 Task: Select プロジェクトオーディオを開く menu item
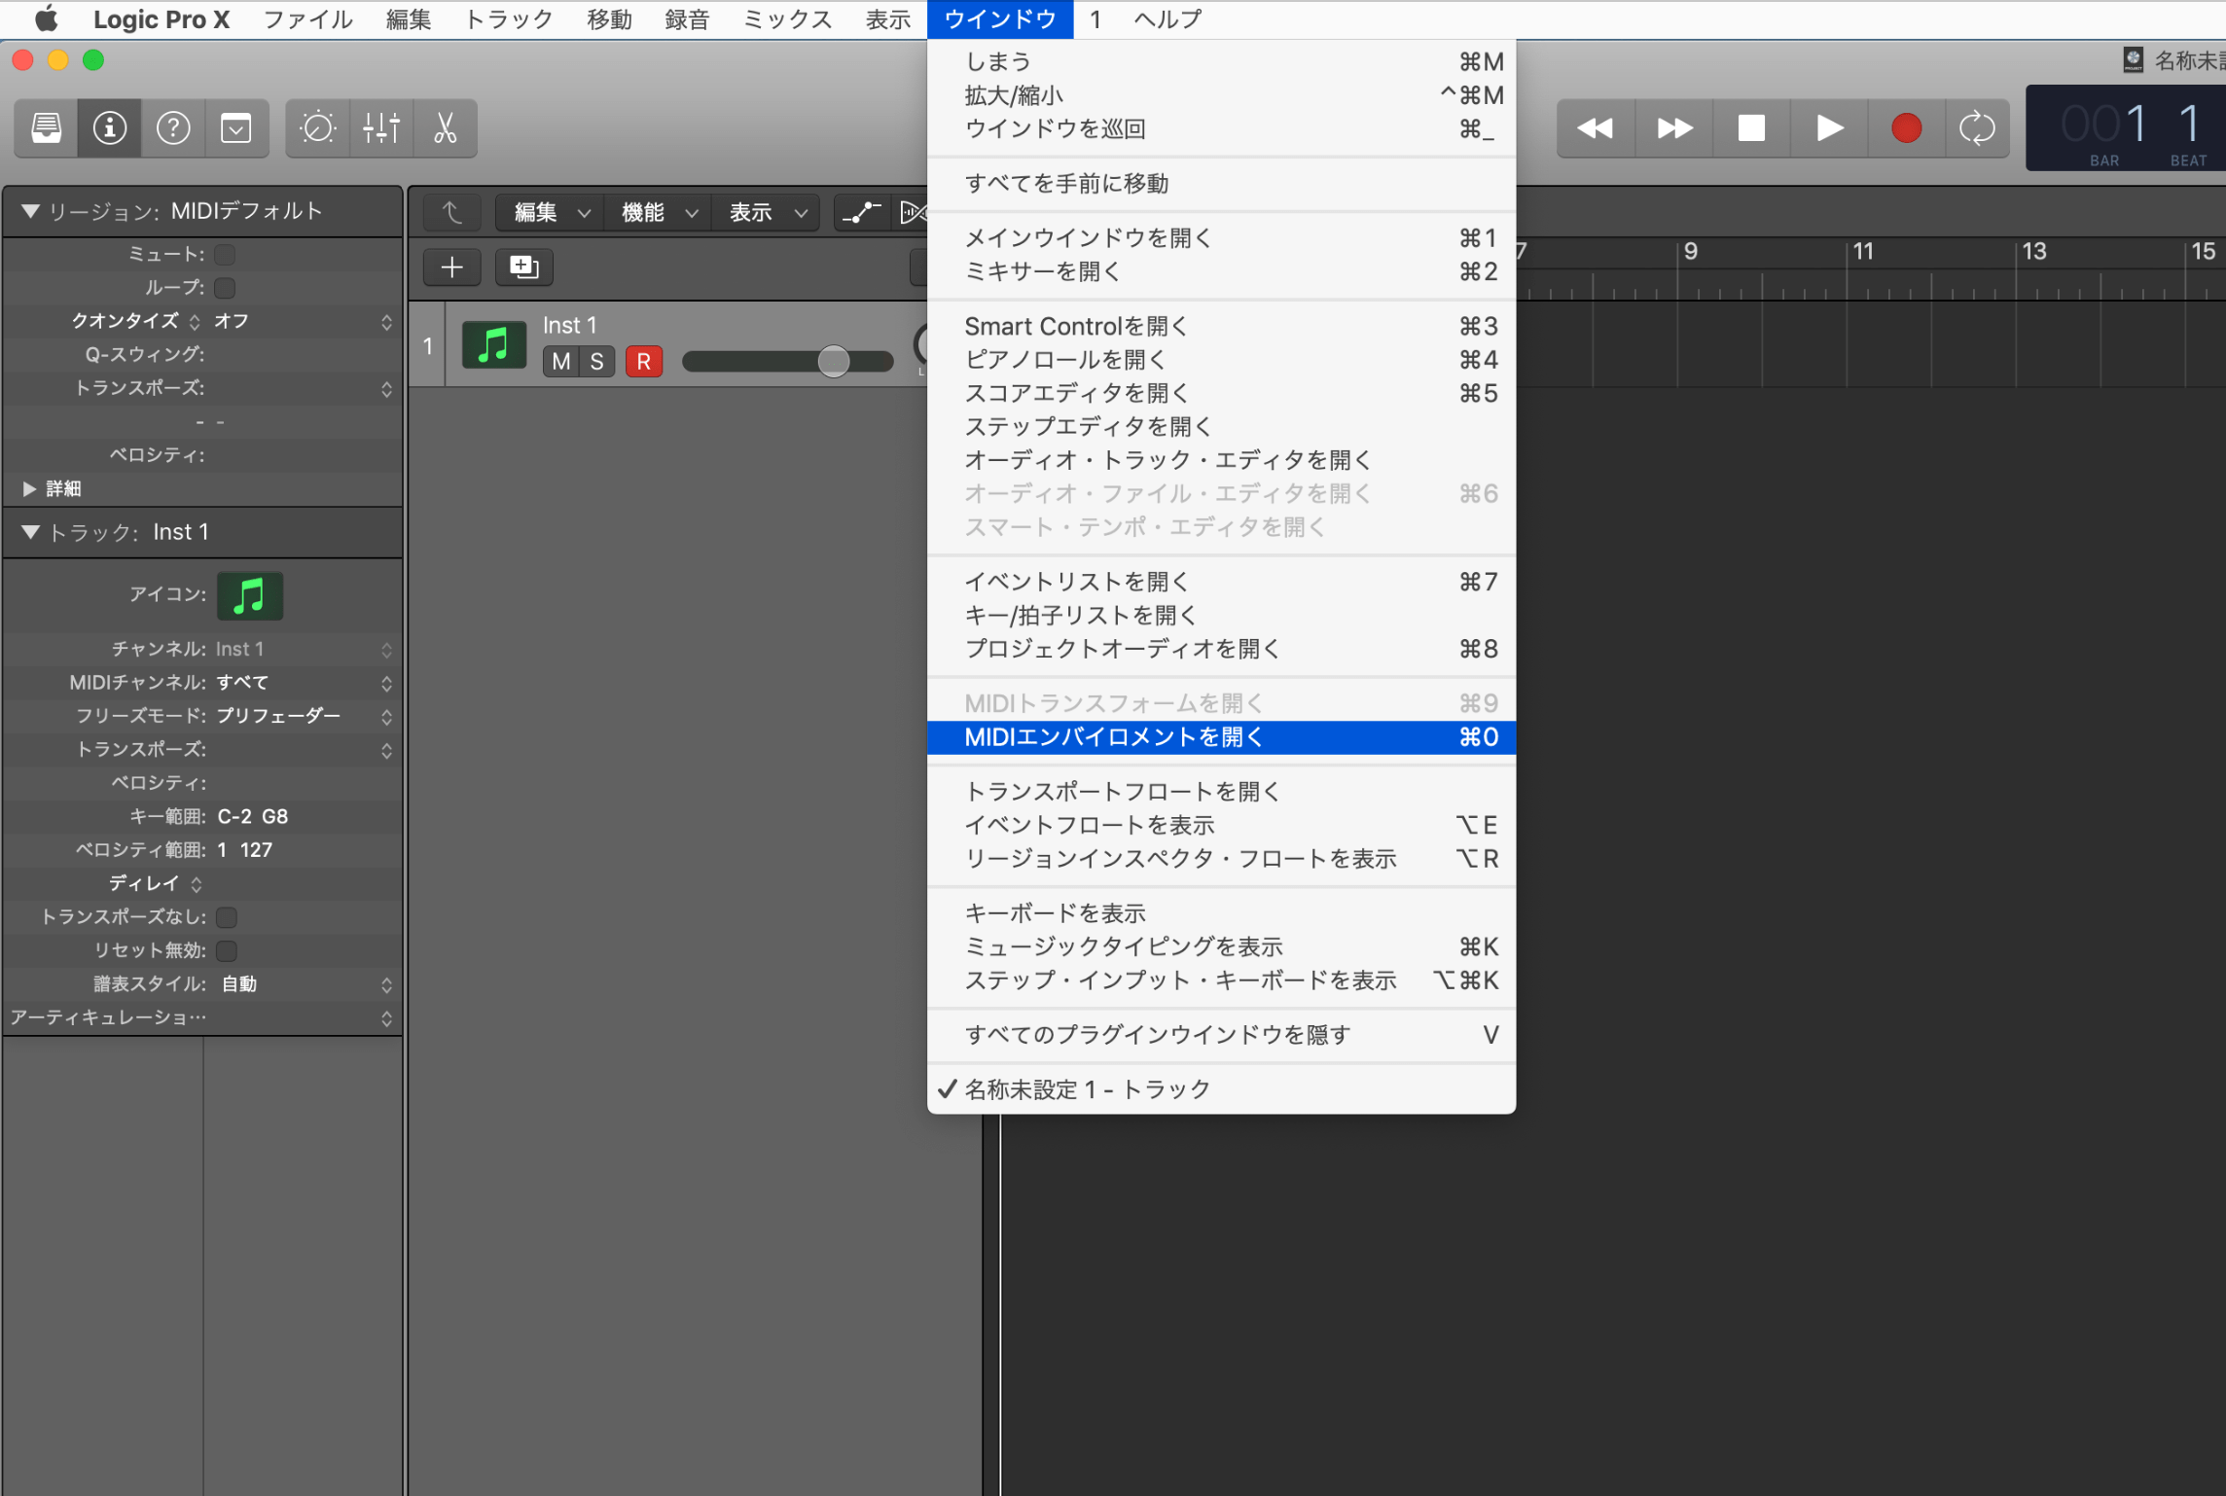tap(1221, 649)
